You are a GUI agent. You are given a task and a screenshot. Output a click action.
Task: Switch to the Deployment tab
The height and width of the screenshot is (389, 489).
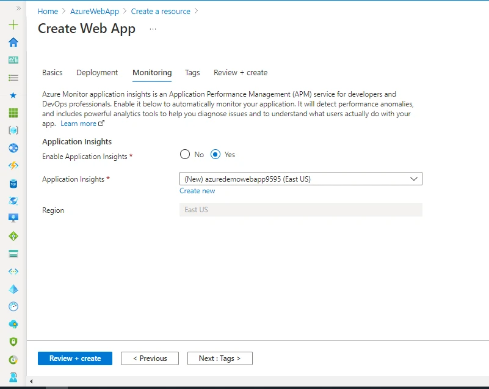click(97, 72)
